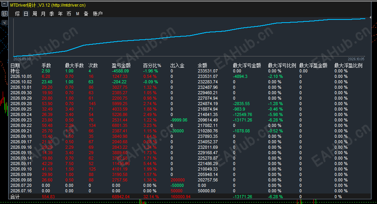Click the -50000 withdrawal on 2026.07.20
This screenshot has width=377, height=204.
pos(177,186)
